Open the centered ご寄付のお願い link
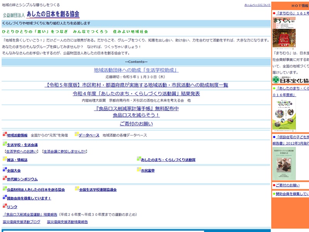The width and height of the screenshot is (309, 232). tap(136, 124)
